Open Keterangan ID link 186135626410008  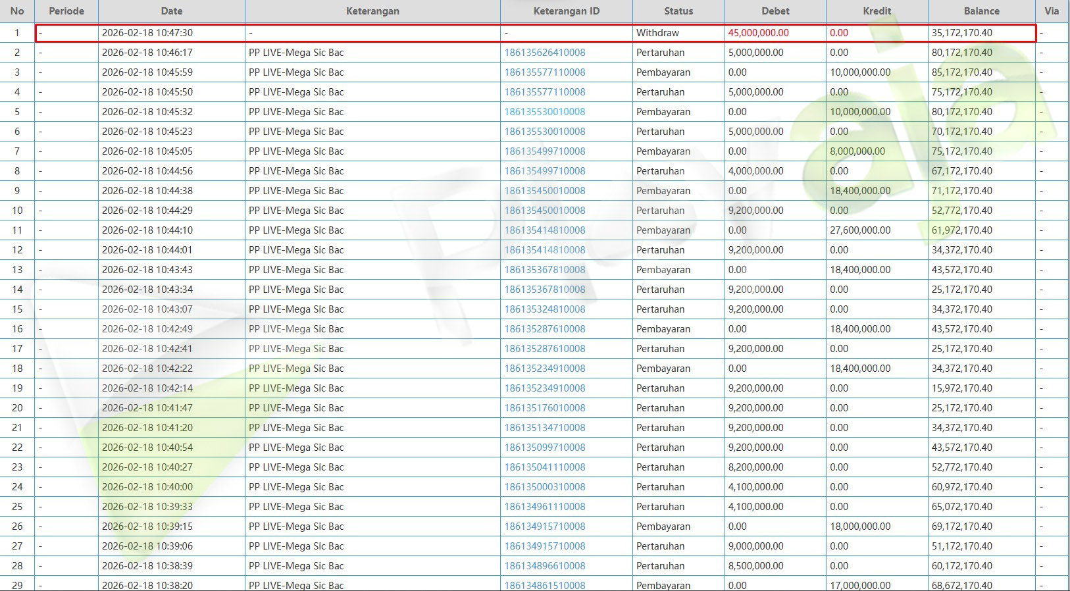pos(544,53)
